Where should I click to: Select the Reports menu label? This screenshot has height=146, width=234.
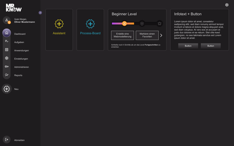pos(18,75)
